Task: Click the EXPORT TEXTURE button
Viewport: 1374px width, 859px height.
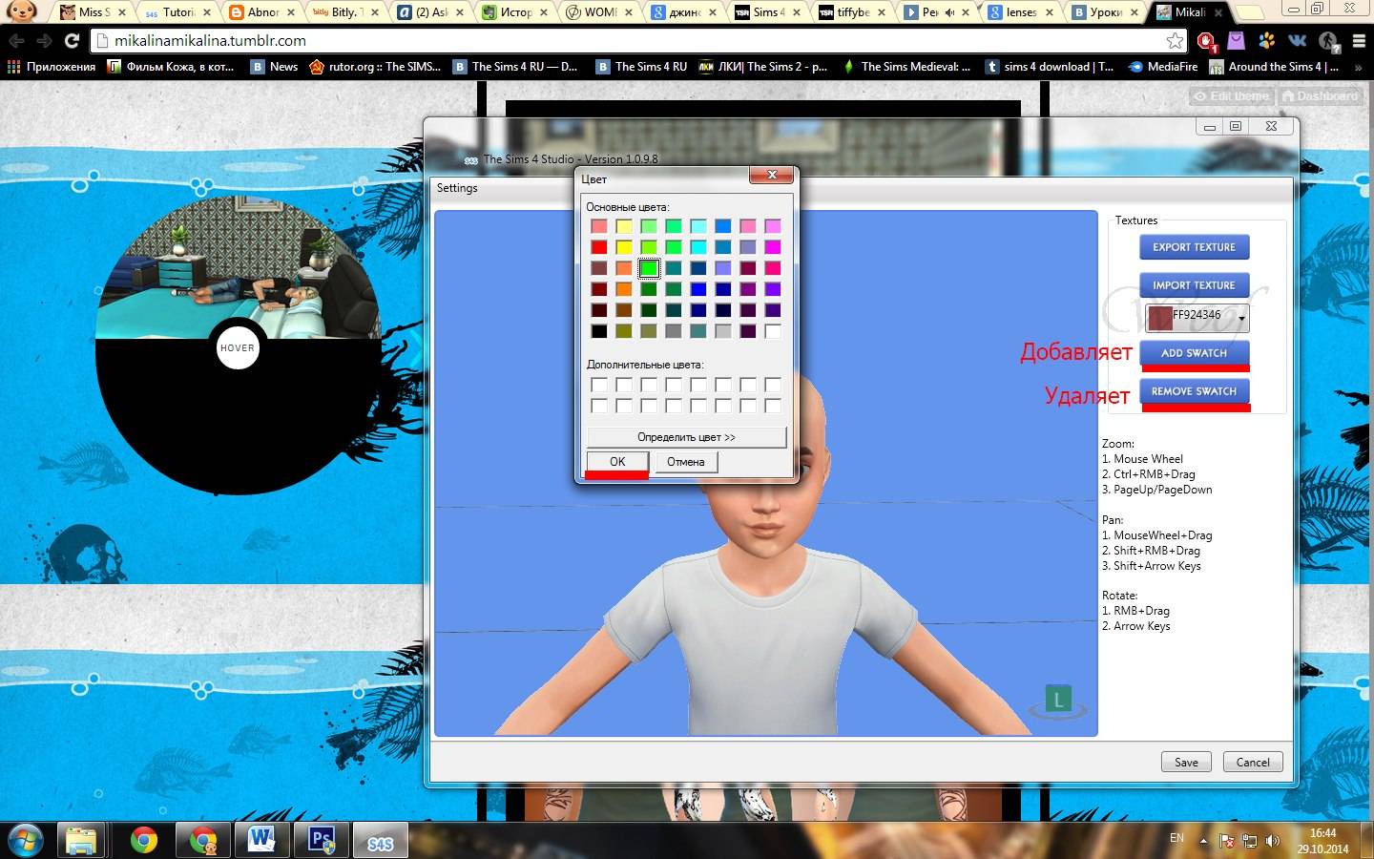Action: [x=1194, y=247]
